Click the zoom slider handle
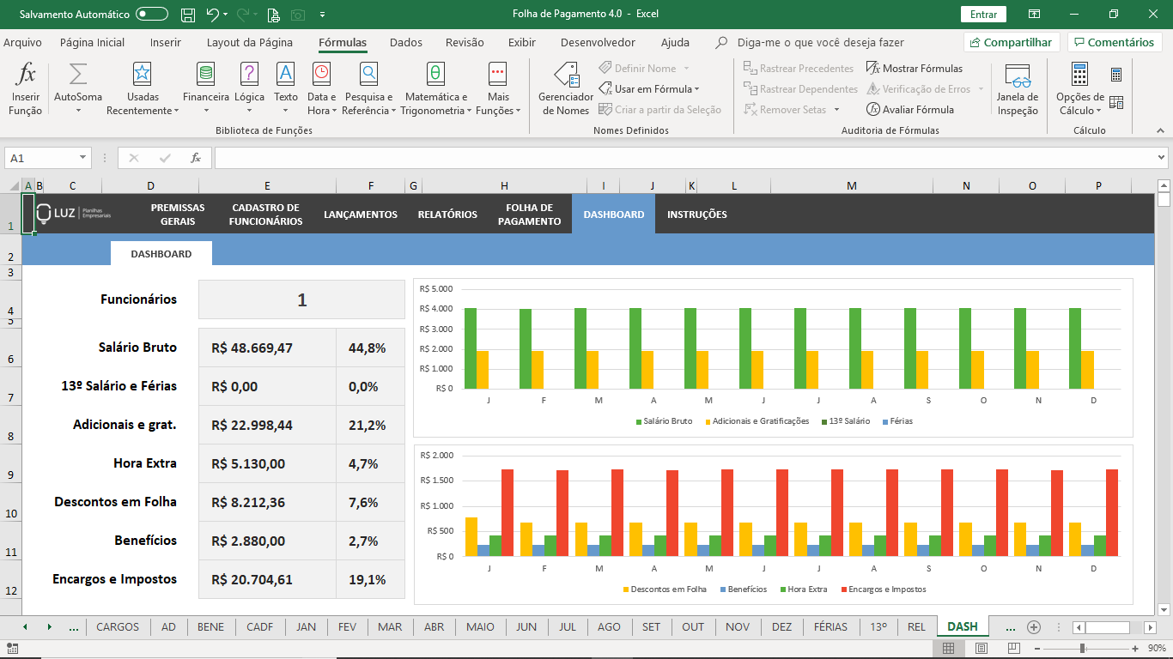This screenshot has width=1173, height=659. (1083, 649)
